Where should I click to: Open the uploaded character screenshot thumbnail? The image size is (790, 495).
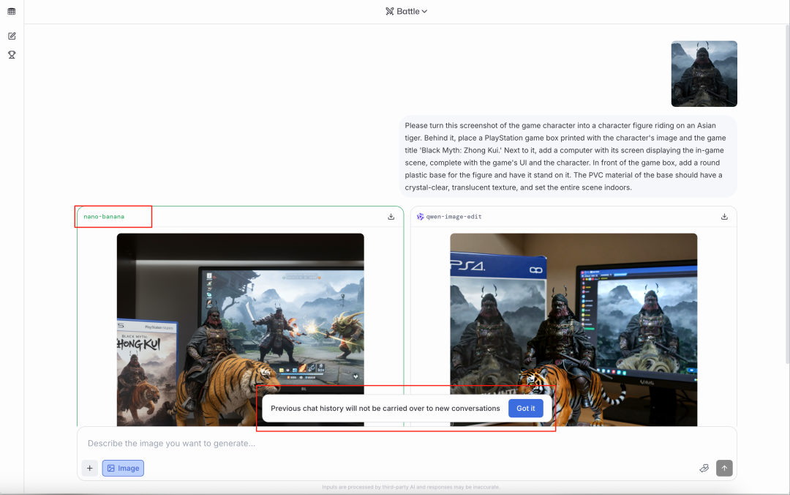[x=704, y=74]
